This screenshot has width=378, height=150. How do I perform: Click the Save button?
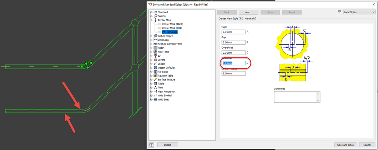tap(270, 12)
